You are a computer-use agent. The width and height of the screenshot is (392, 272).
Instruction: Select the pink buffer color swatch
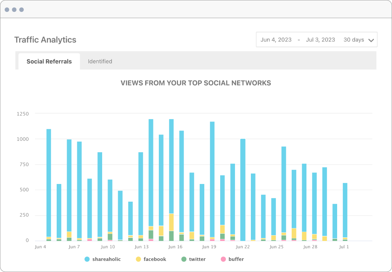224,259
